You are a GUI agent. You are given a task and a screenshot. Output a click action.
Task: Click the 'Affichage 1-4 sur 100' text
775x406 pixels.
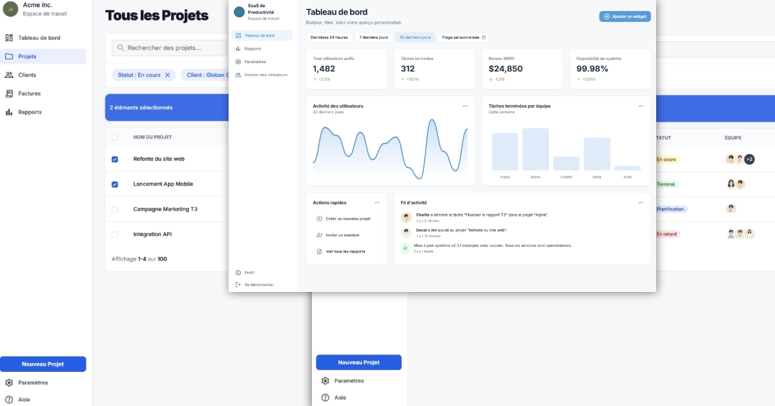(139, 259)
